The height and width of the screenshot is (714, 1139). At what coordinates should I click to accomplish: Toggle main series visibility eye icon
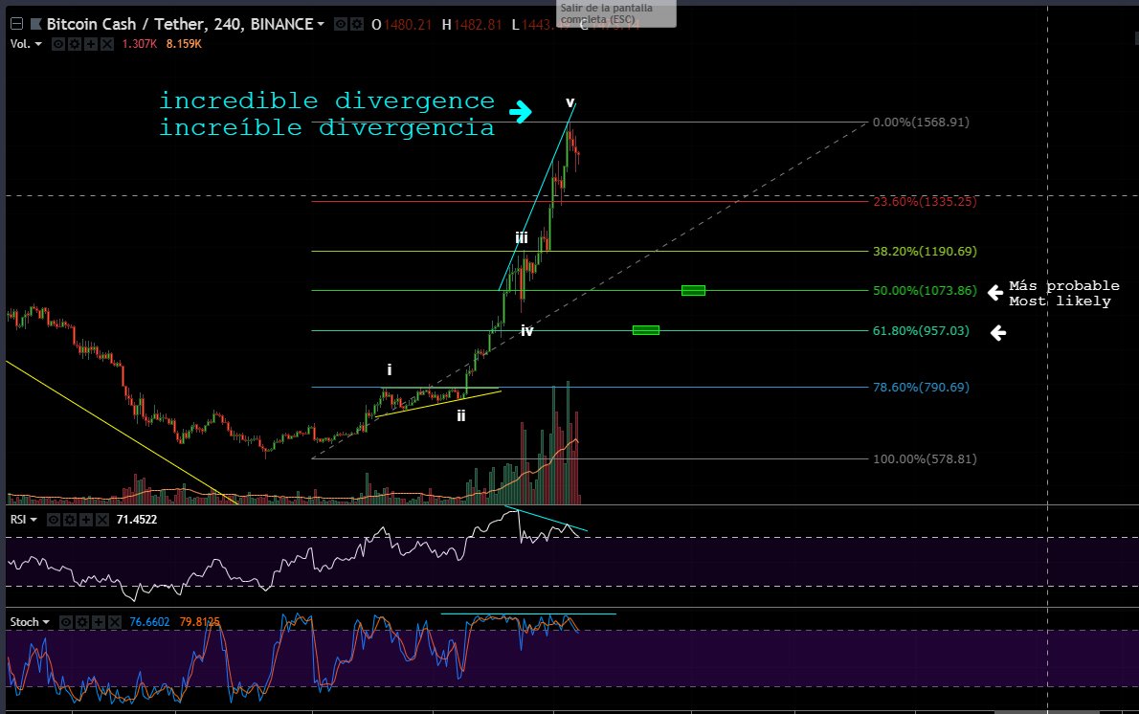click(341, 24)
